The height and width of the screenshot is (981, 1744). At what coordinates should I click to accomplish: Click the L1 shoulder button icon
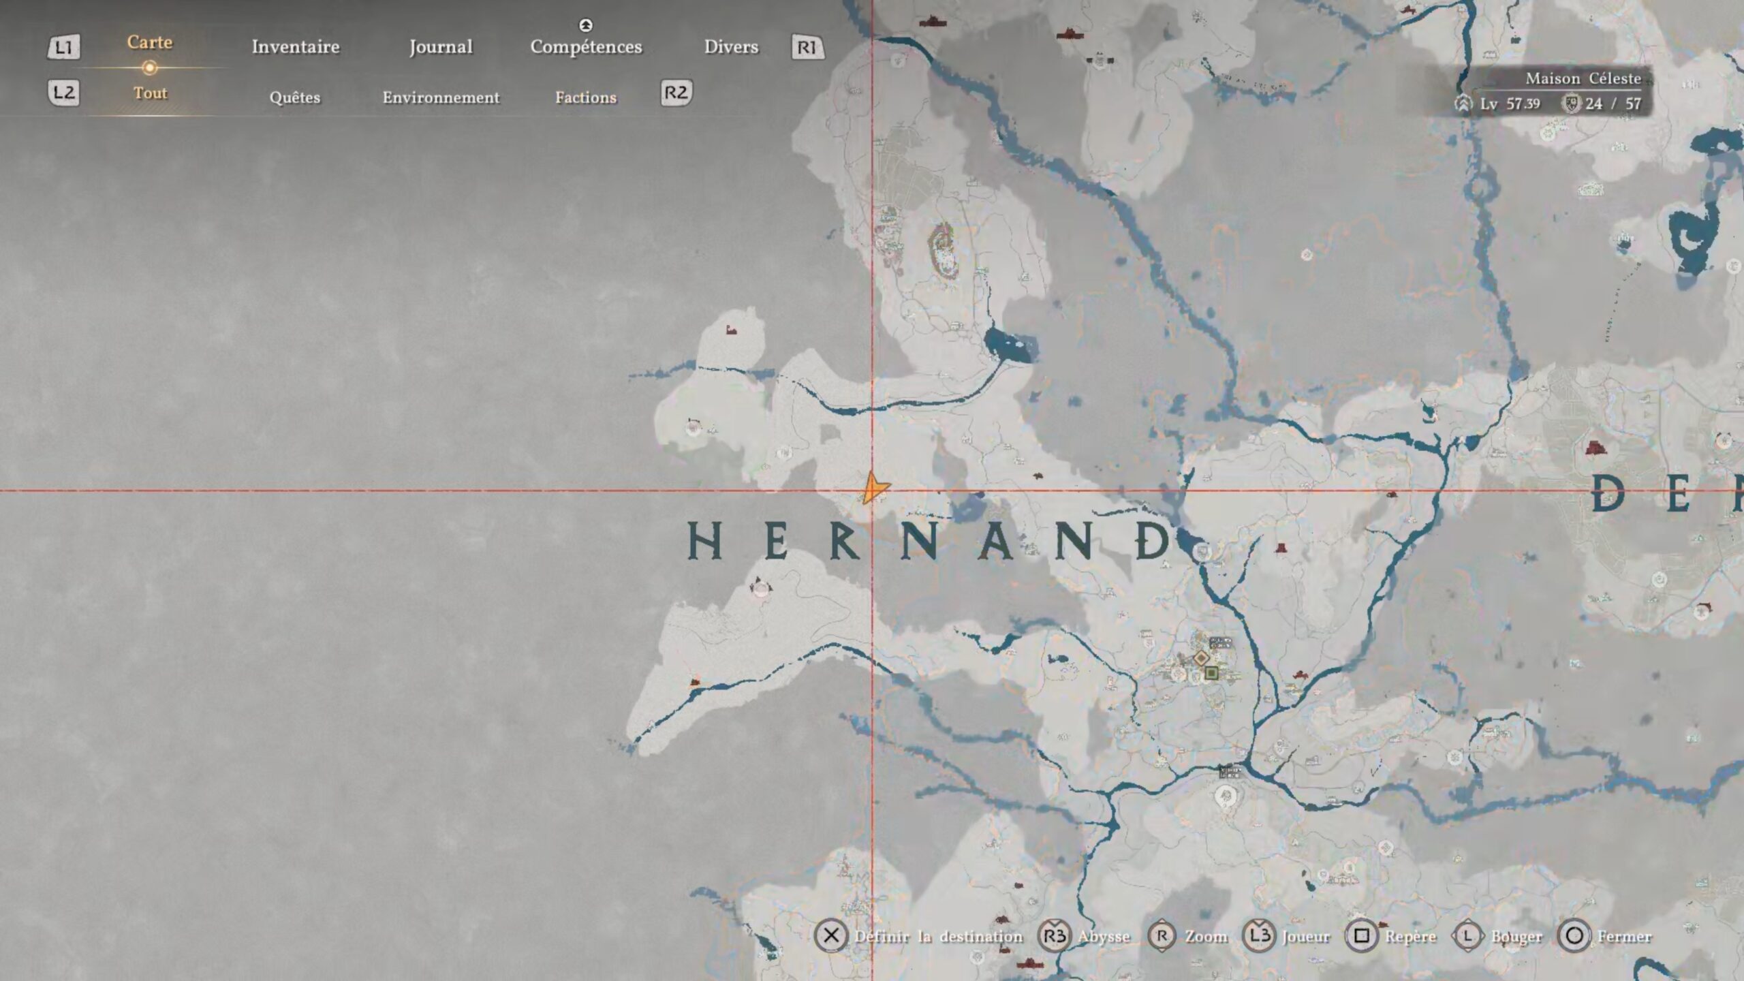coord(63,47)
